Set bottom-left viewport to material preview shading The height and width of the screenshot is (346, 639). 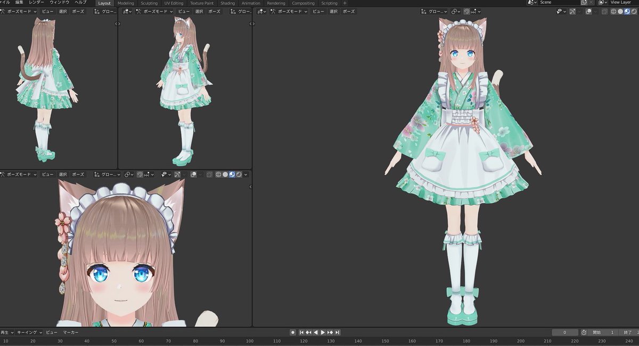coord(232,174)
